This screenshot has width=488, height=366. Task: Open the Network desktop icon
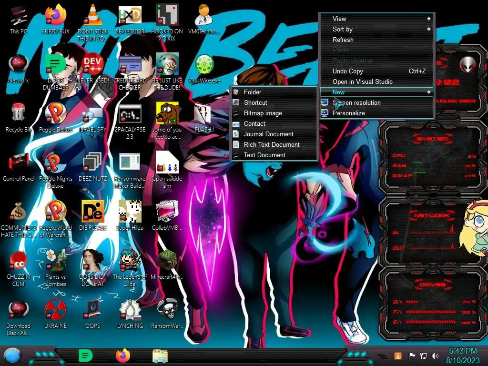click(19, 69)
